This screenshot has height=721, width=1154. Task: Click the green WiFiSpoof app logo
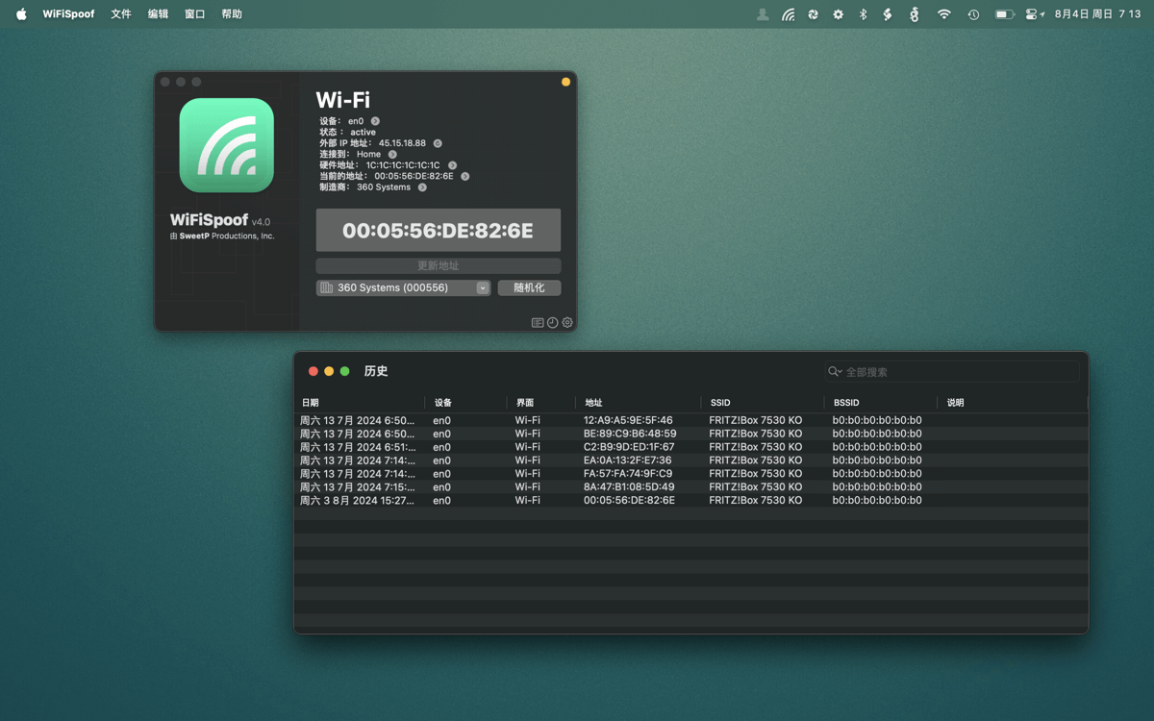point(226,145)
